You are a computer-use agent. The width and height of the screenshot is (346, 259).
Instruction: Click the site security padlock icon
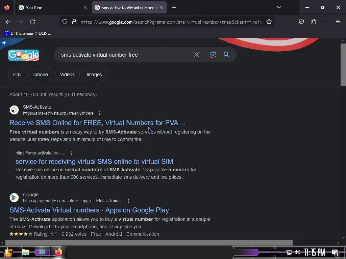(x=74, y=22)
